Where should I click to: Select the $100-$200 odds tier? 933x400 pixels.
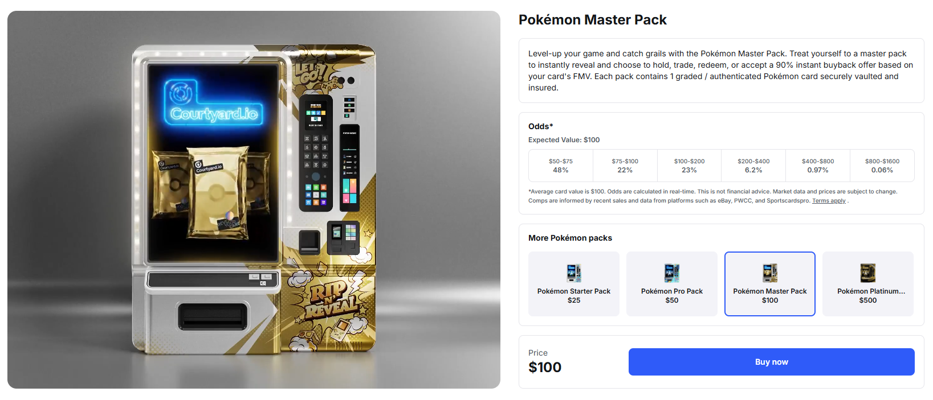pos(689,166)
